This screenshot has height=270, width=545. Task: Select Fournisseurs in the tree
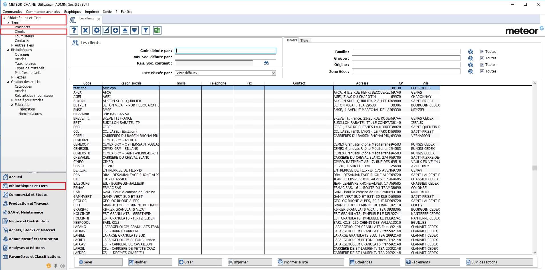tap(24, 36)
